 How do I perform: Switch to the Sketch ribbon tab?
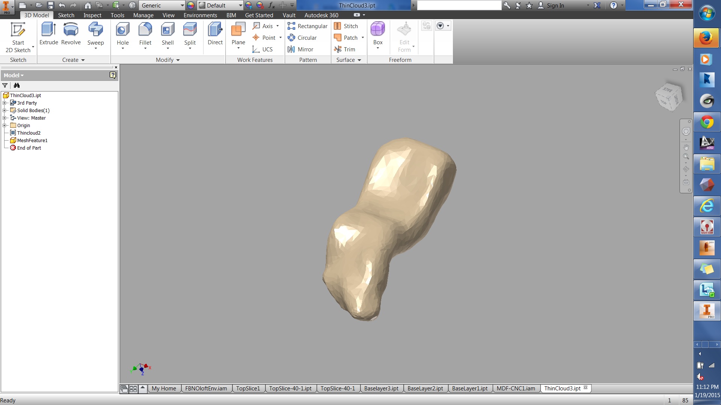66,15
